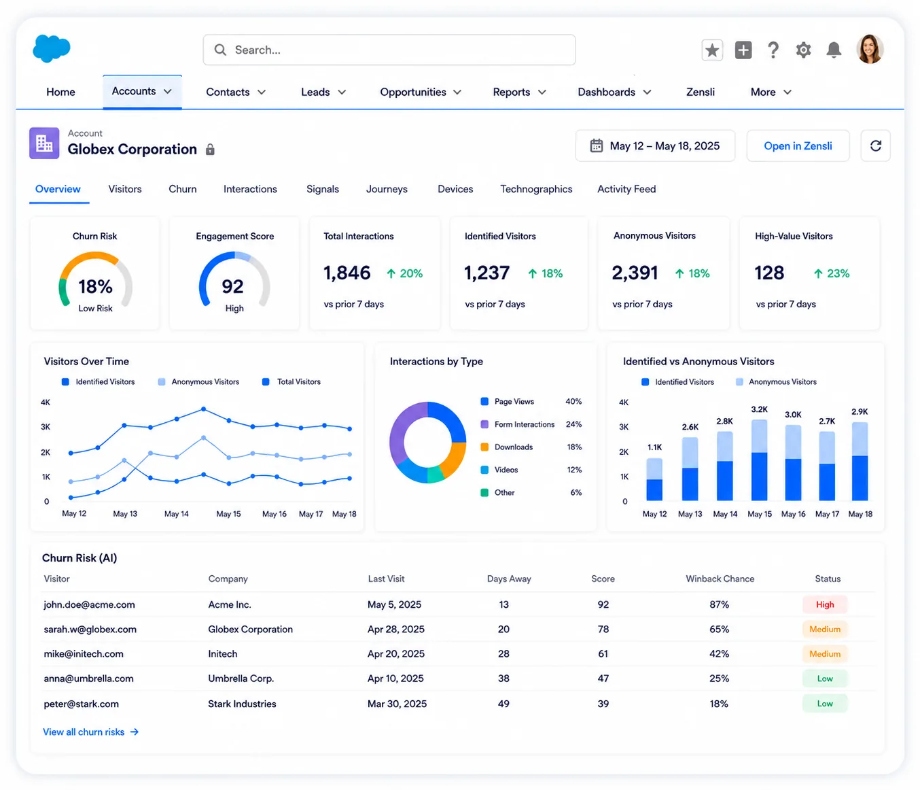Open the May 12 – May 18 date picker

click(655, 145)
